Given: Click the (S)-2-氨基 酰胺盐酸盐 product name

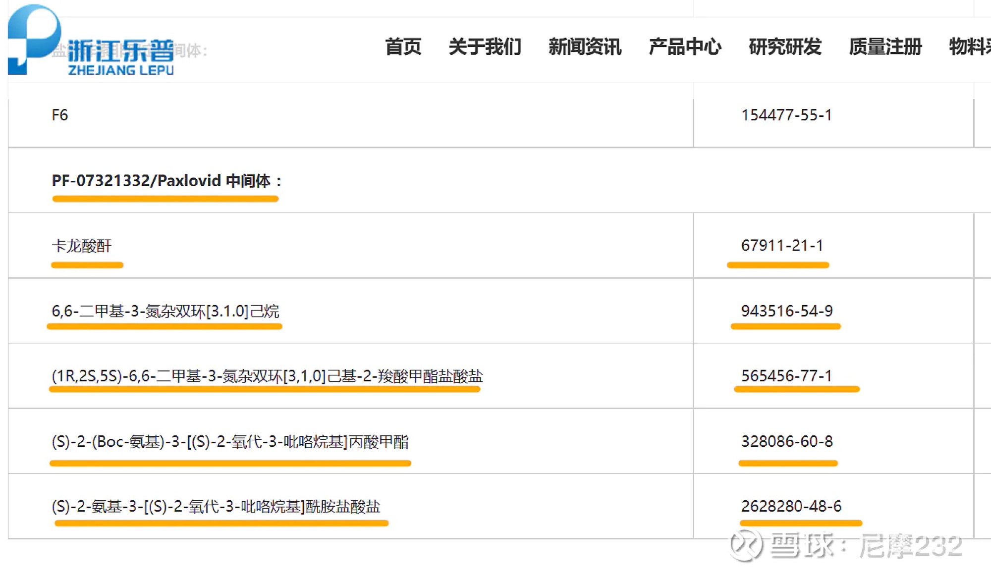Looking at the screenshot, I should click(x=216, y=507).
